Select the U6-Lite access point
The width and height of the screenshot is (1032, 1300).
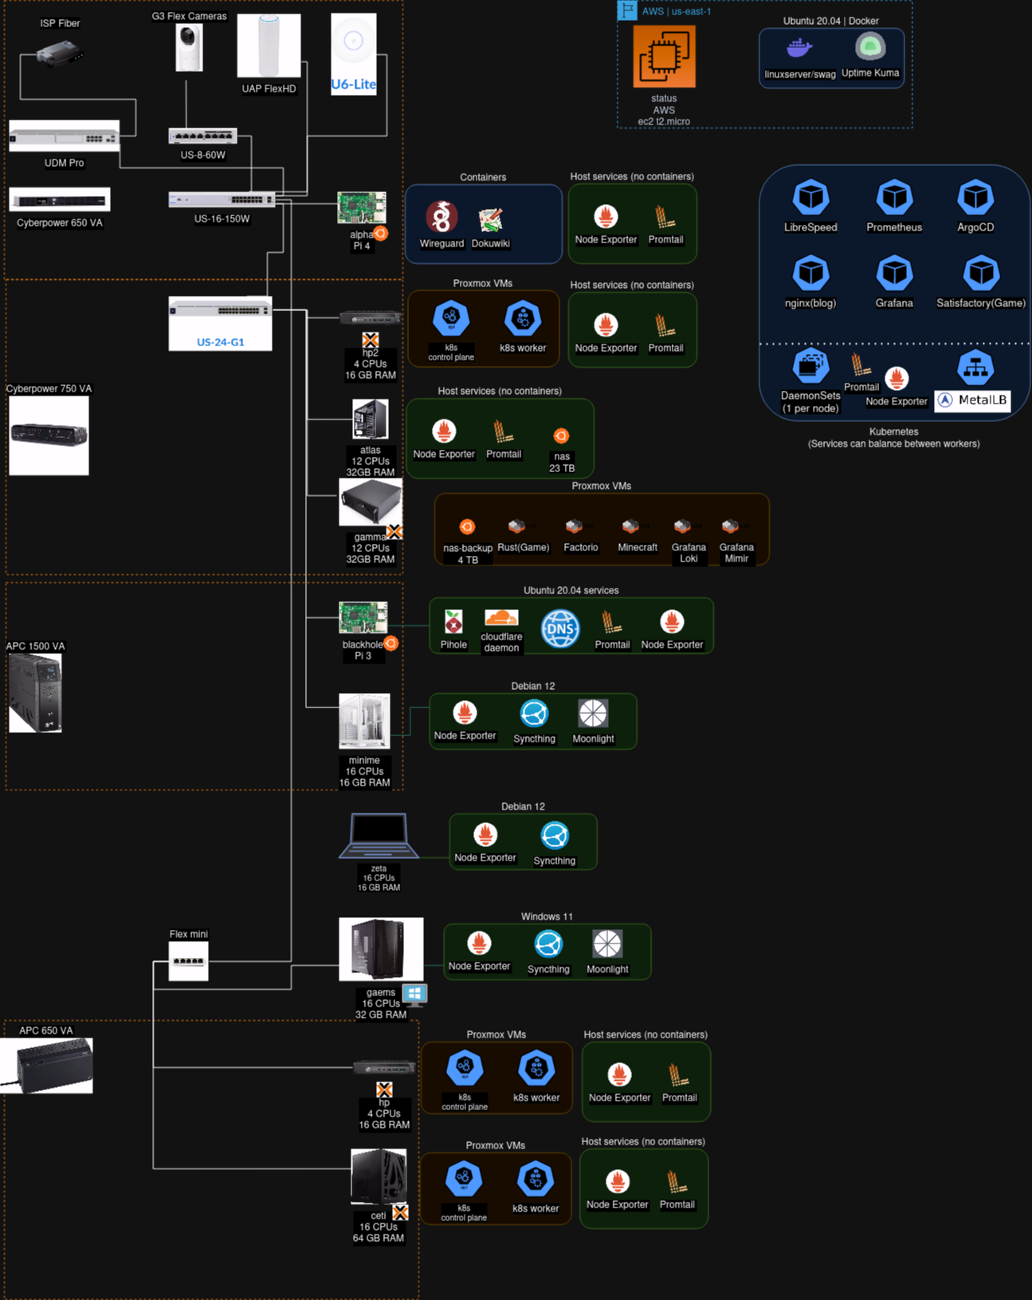[354, 54]
